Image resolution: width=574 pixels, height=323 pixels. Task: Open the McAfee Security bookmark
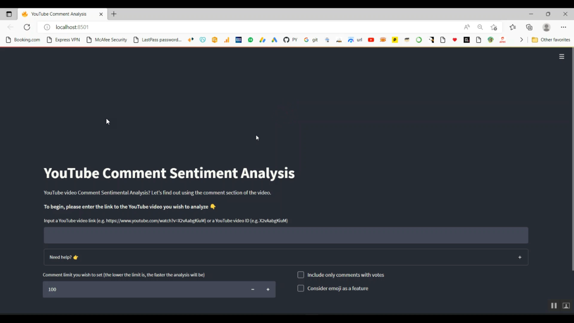pyautogui.click(x=107, y=40)
